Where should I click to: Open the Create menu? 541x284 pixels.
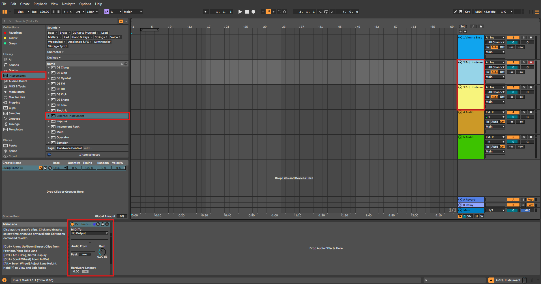coord(25,4)
